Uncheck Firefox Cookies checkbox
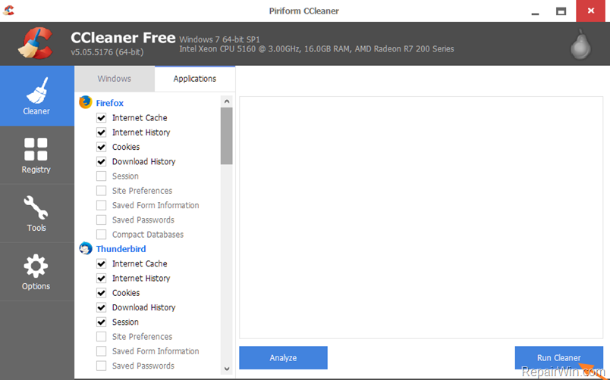This screenshot has height=380, width=610. (101, 147)
